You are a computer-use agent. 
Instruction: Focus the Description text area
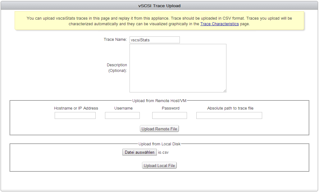pos(178,68)
